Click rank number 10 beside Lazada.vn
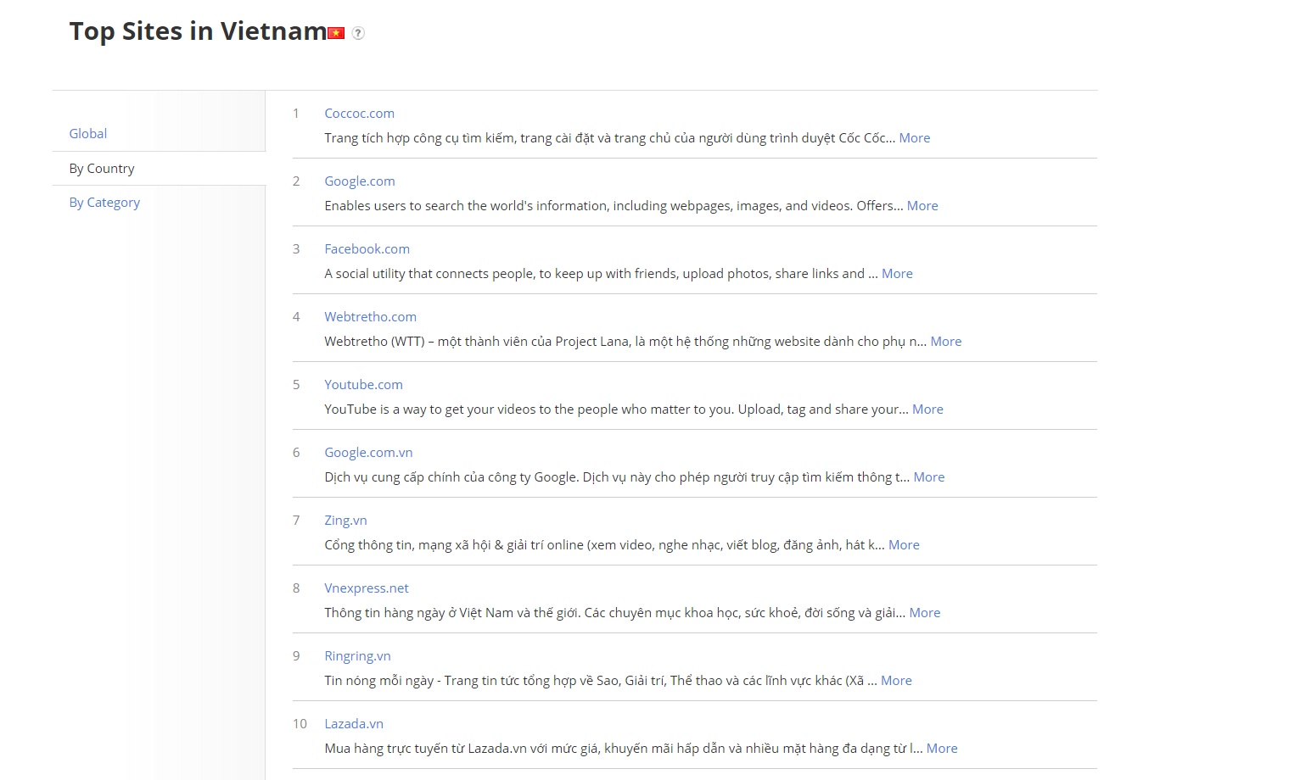The image size is (1300, 780). 300,724
